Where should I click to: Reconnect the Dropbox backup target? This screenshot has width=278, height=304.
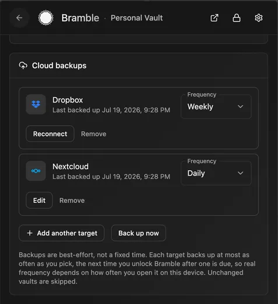(x=50, y=134)
